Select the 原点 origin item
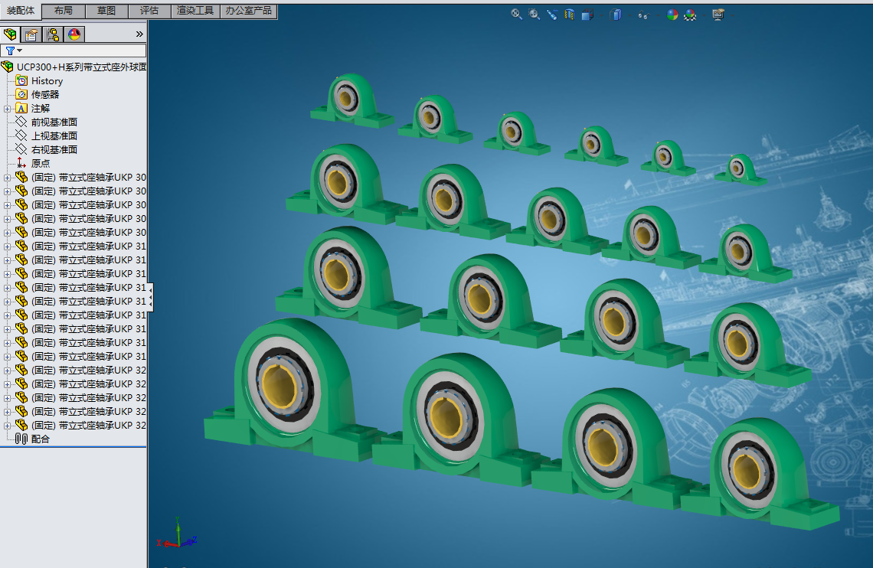Image resolution: width=873 pixels, height=568 pixels. [41, 164]
